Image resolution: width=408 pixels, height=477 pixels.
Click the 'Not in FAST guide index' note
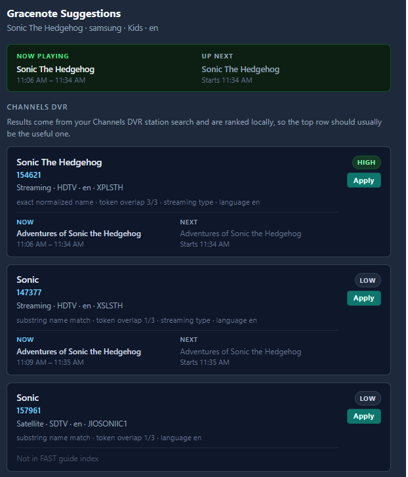coord(58,459)
